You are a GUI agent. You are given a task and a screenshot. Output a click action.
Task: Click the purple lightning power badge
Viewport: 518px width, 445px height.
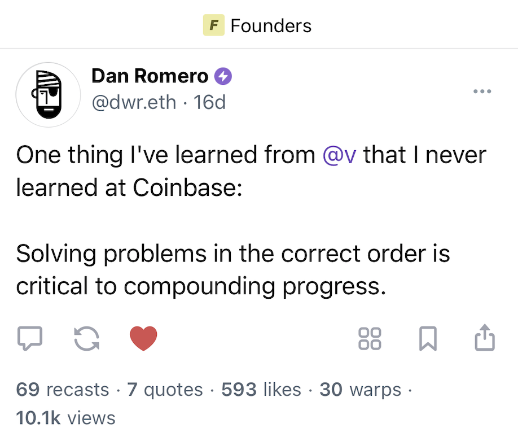[223, 76]
